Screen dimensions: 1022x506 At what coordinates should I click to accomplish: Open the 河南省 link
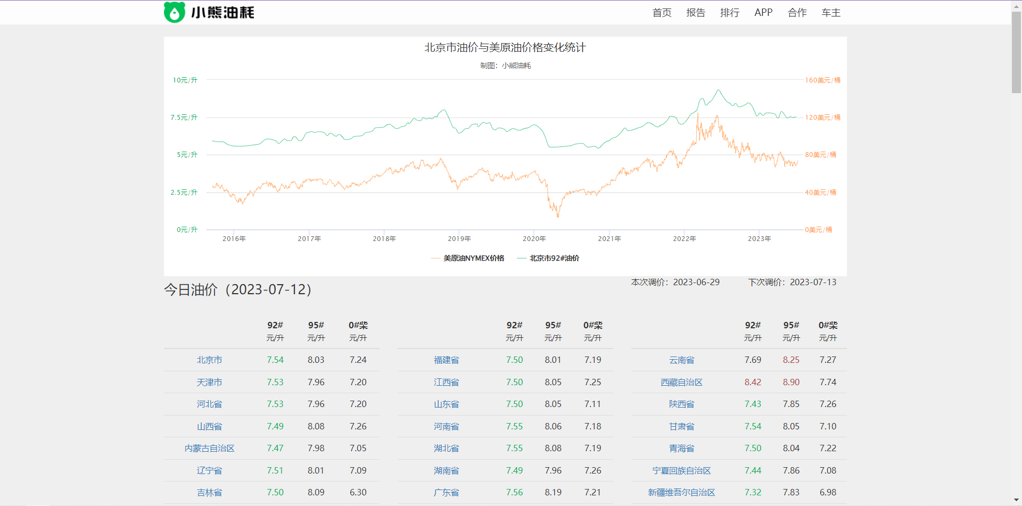coord(446,426)
